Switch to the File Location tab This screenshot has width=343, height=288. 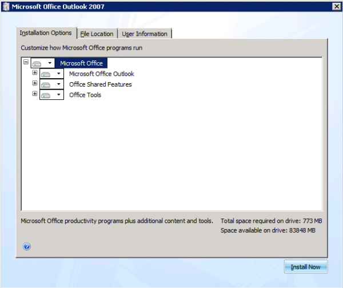pyautogui.click(x=97, y=34)
